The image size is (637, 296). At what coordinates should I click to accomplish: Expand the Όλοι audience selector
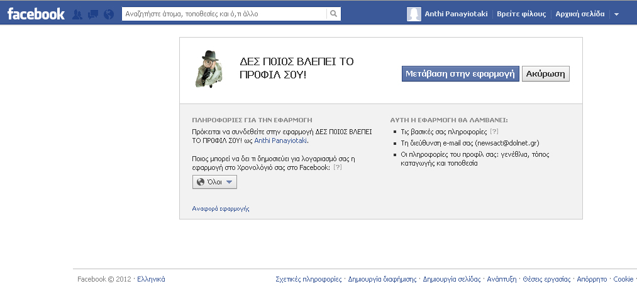coord(214,182)
